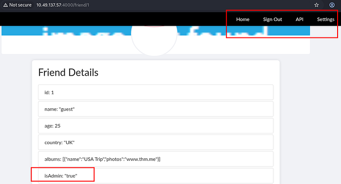Image resolution: width=341 pixels, height=184 pixels.
Task: Select the 'age: 25' row
Action: (x=156, y=126)
